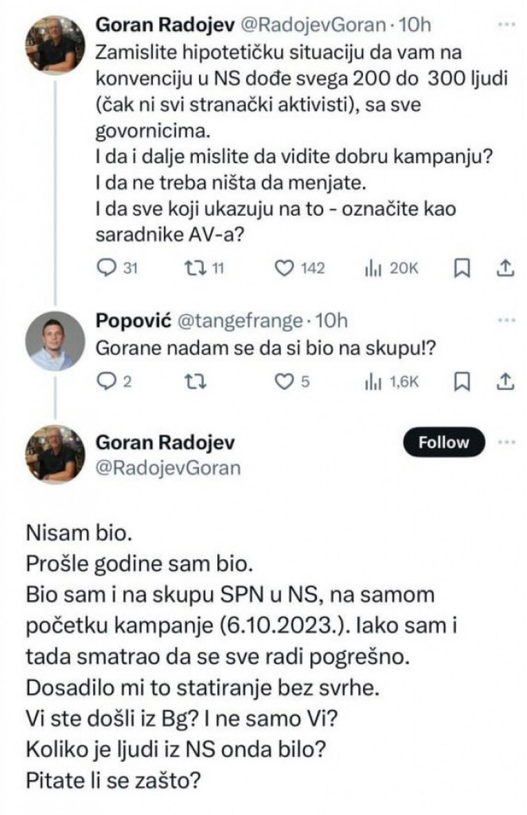The height and width of the screenshot is (815, 527).
Task: Share Goran Radojev's first tweet
Action: (x=505, y=268)
